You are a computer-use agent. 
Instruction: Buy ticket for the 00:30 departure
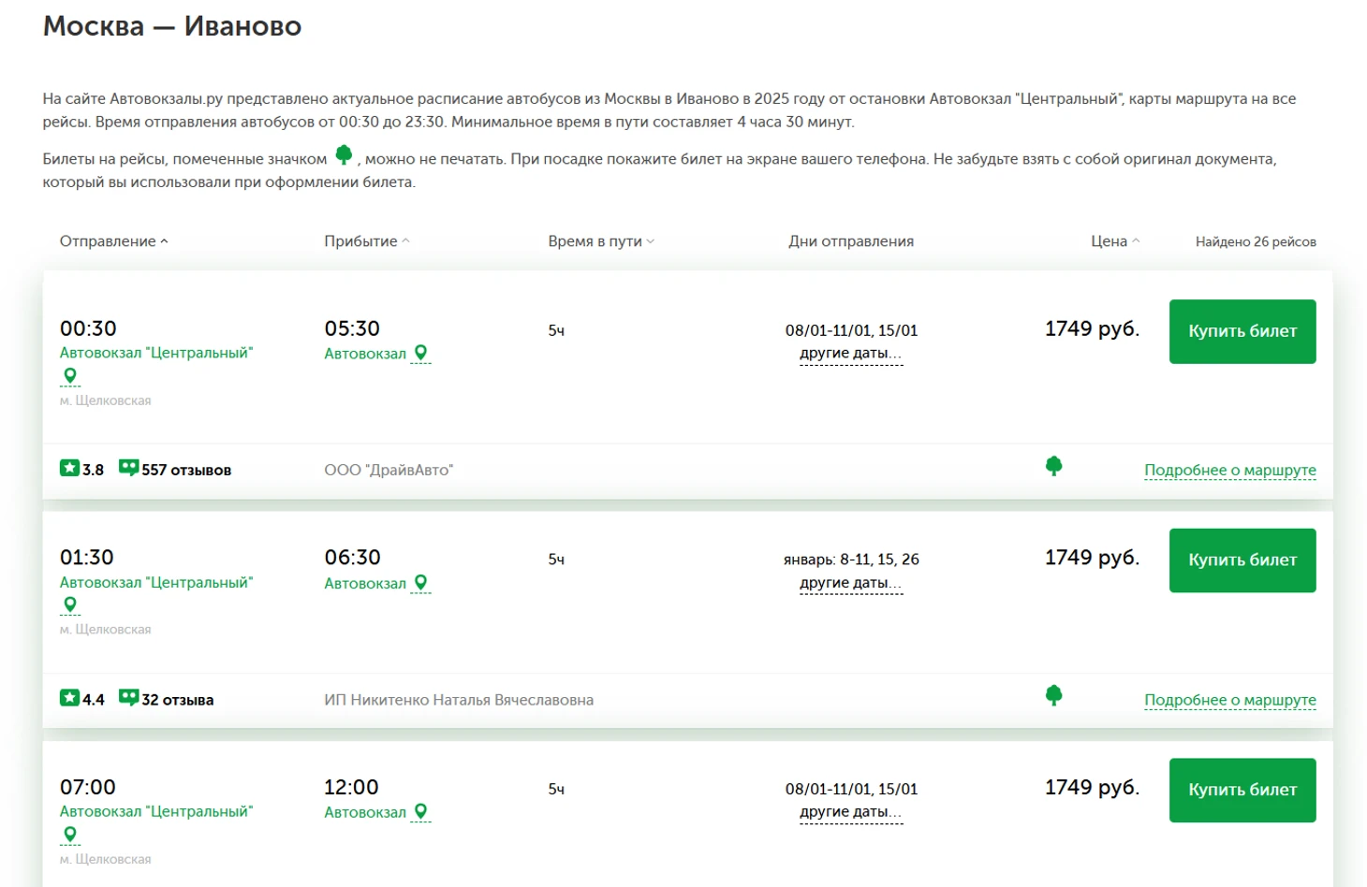1242,331
